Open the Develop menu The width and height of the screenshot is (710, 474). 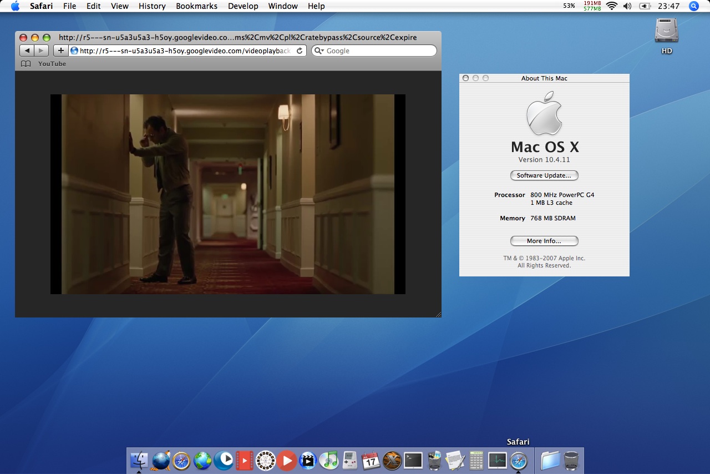point(243,6)
